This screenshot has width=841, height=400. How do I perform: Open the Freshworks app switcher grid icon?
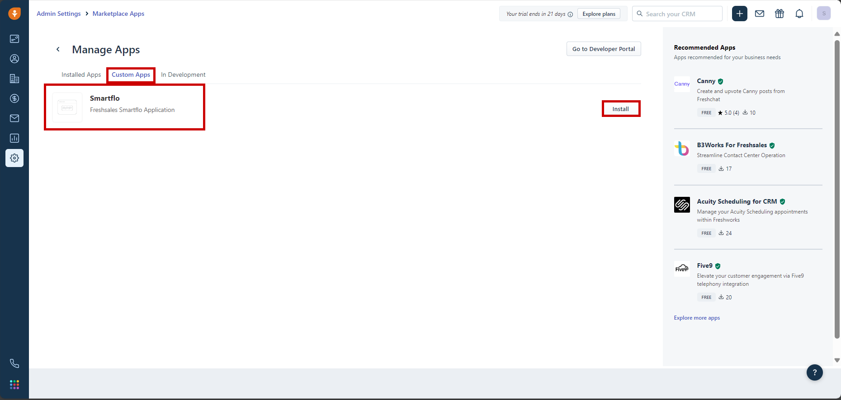pos(14,384)
